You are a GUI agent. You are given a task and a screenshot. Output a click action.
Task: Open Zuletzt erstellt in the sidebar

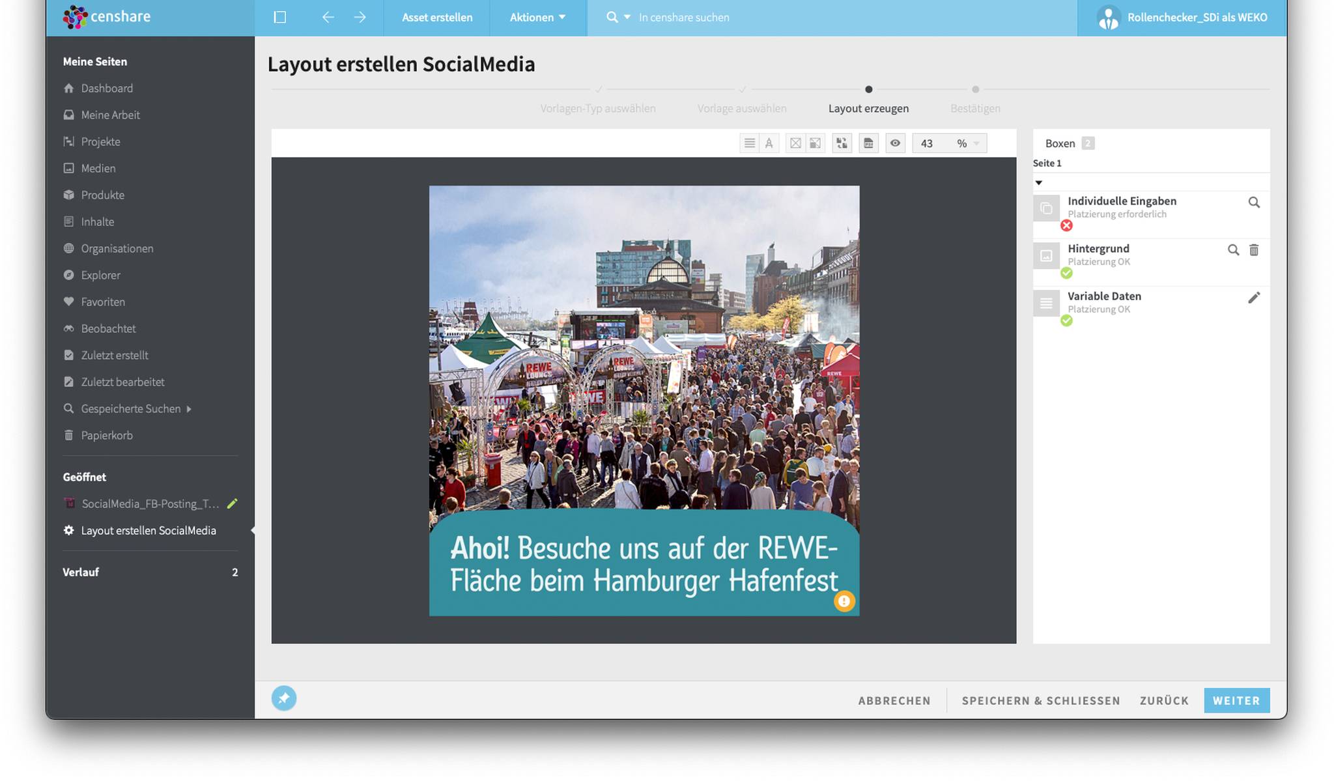point(115,356)
